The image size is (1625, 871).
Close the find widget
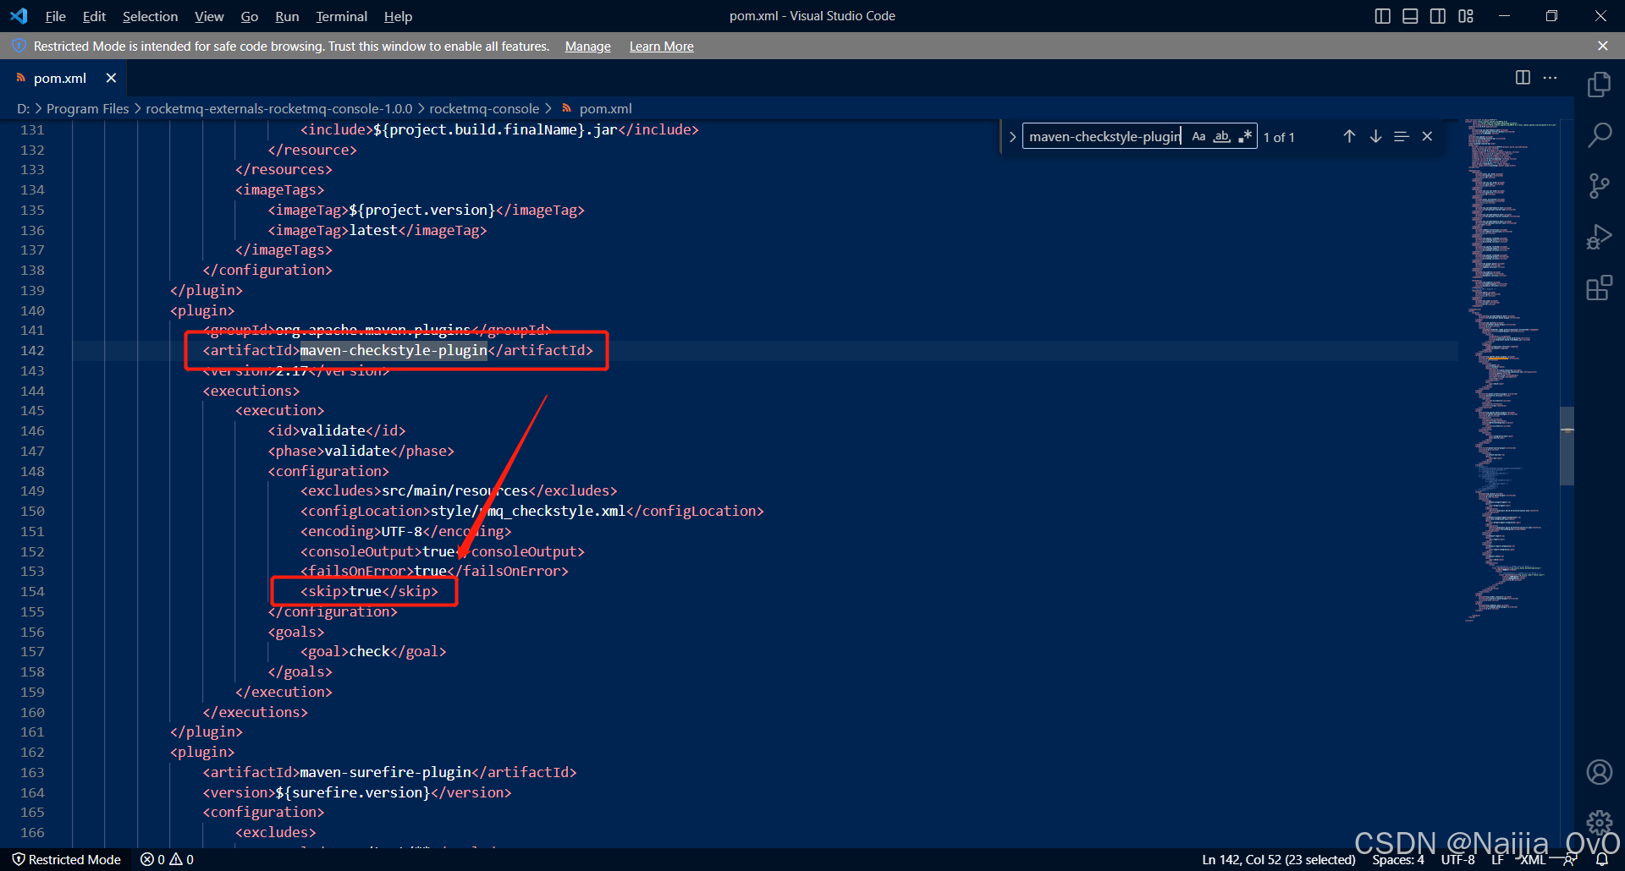(x=1427, y=136)
